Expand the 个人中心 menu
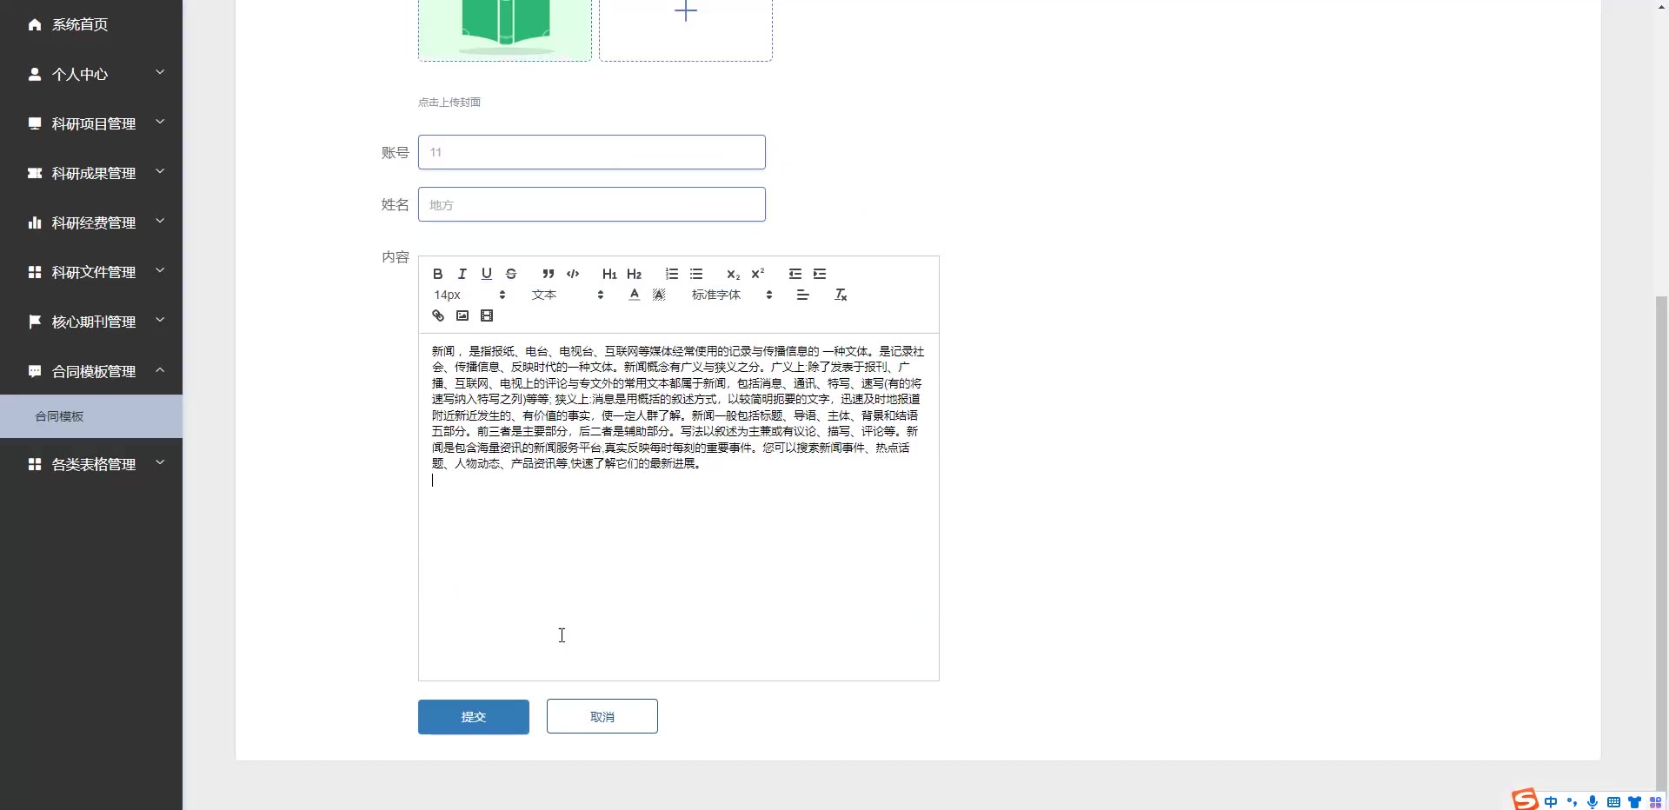 point(91,74)
